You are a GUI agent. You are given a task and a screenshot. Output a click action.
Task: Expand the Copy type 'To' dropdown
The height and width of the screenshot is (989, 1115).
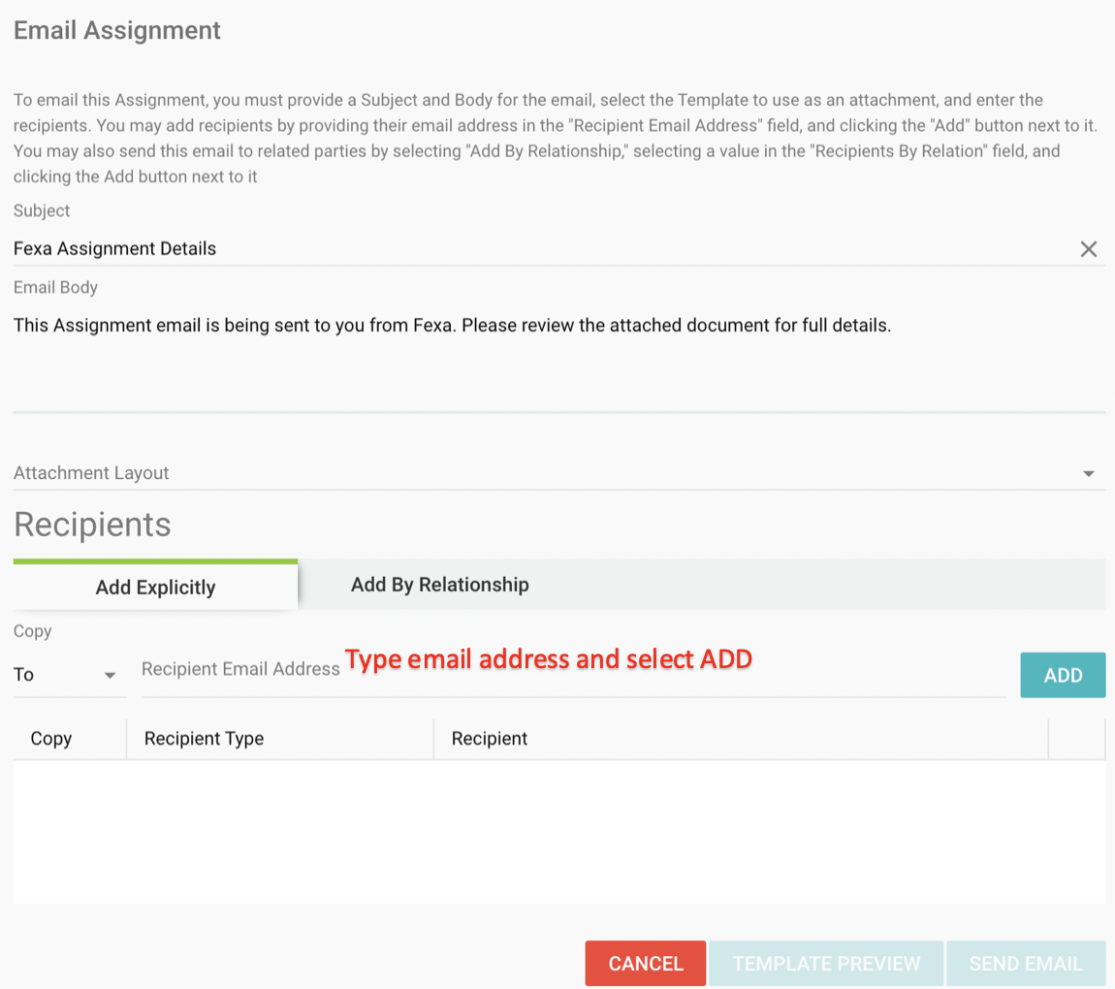68,675
